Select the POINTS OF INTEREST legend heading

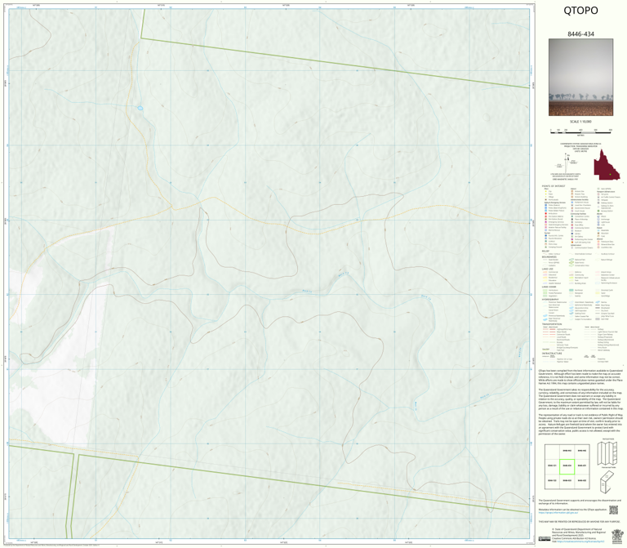point(553,186)
